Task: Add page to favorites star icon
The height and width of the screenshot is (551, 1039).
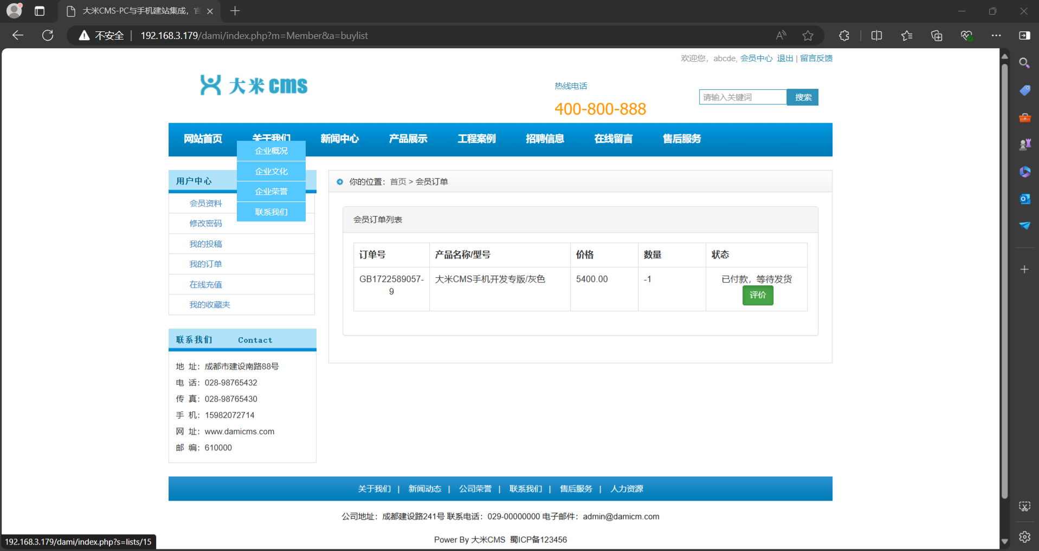Action: tap(808, 35)
